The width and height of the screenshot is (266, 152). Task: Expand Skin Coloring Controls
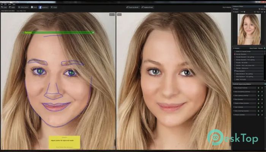pos(244,111)
